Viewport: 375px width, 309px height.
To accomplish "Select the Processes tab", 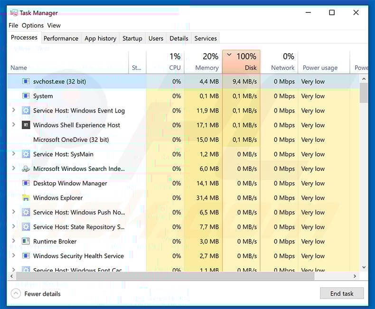I will [x=24, y=37].
